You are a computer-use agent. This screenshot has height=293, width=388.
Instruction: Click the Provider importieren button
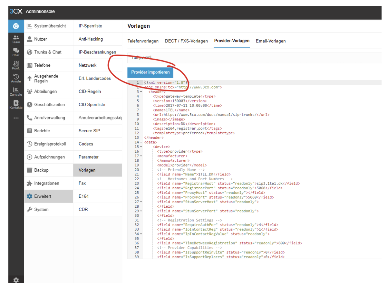[150, 72]
